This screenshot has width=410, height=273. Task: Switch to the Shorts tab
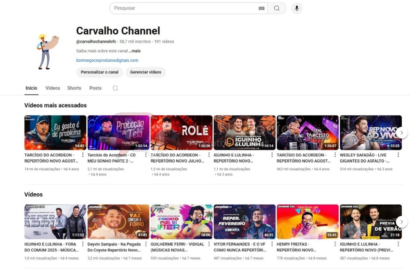(74, 88)
